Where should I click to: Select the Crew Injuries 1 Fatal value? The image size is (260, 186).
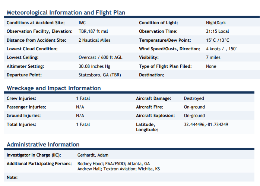83,98
